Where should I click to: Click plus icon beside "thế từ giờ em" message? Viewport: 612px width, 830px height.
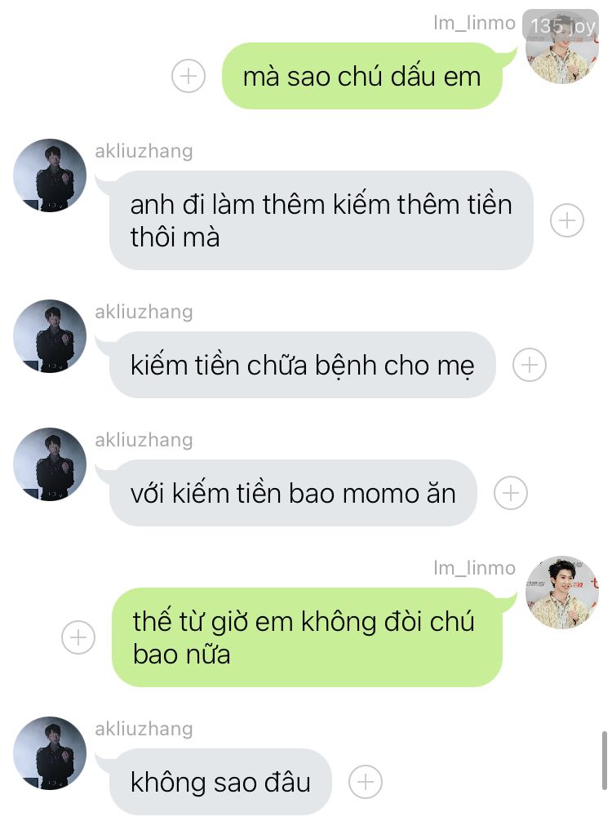(x=78, y=637)
